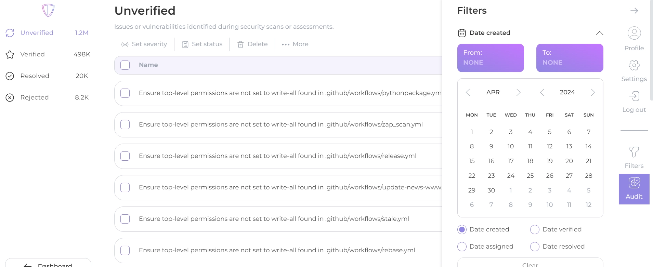
Task: Go to next month after APR
Action: pyautogui.click(x=518, y=93)
